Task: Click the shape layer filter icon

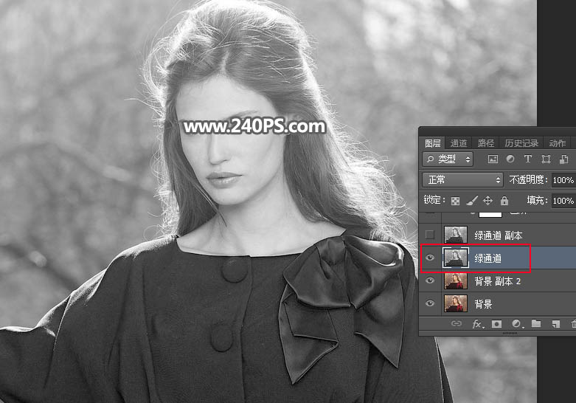Action: (x=546, y=159)
